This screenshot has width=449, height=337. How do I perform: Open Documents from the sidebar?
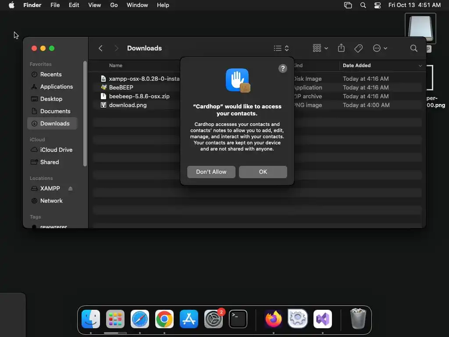52,111
